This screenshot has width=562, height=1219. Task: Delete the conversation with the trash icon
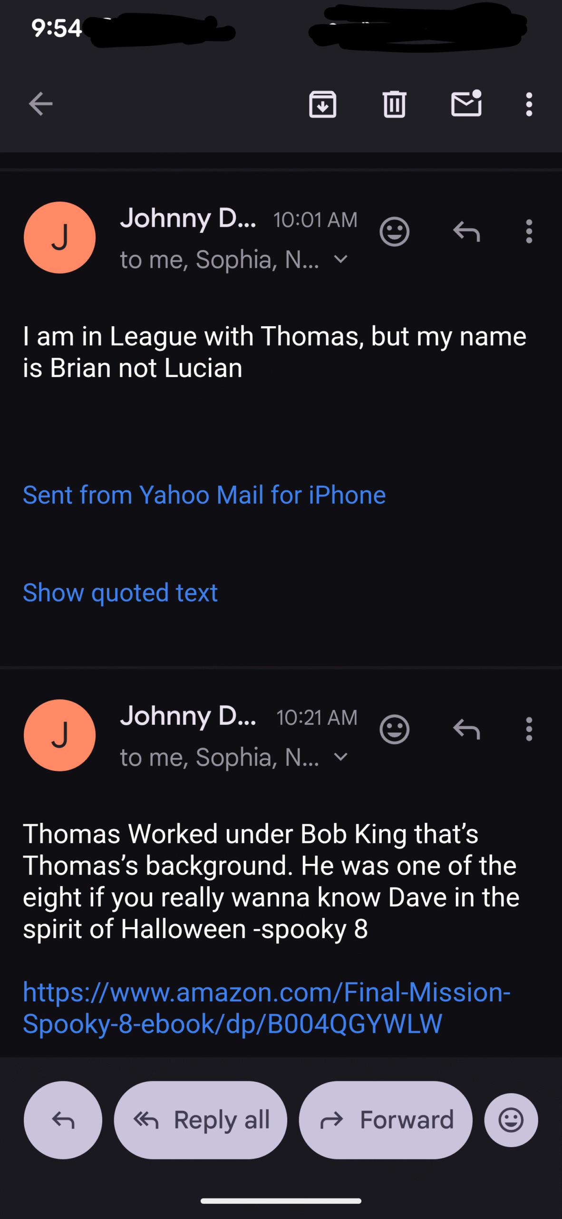394,104
